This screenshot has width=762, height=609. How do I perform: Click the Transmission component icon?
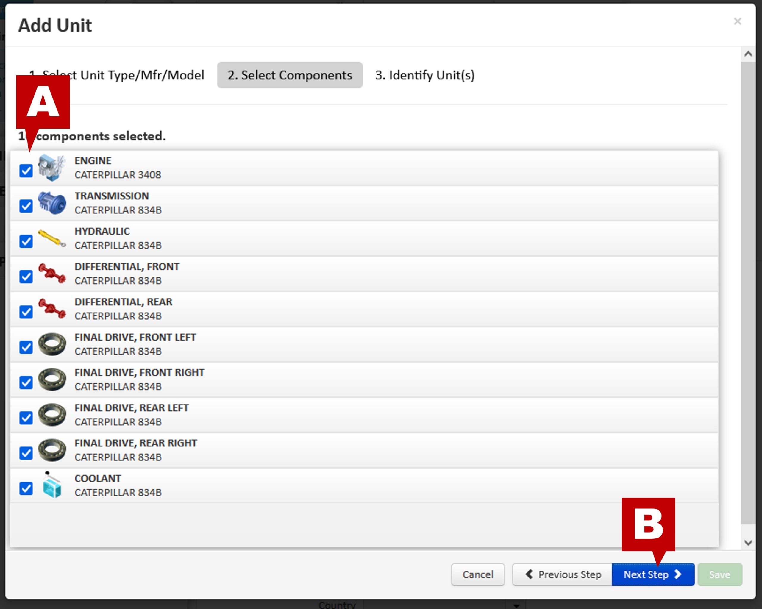51,203
